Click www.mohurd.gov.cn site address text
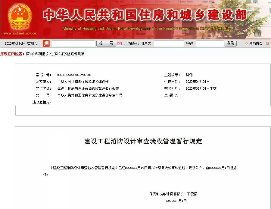This screenshot has height=209, width=271. click(x=20, y=33)
